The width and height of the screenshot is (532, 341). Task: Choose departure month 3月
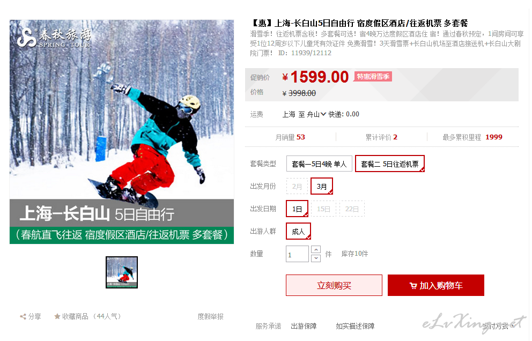[322, 186]
